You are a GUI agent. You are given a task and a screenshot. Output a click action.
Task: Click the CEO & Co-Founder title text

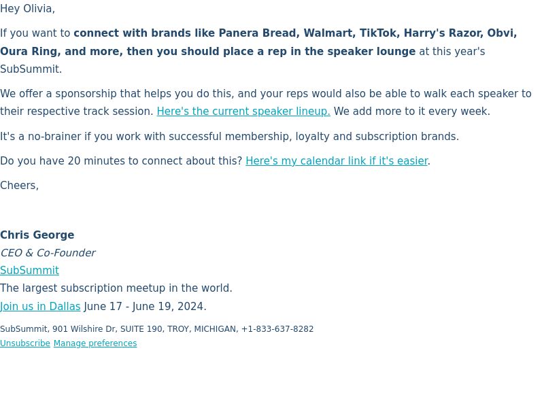48,253
